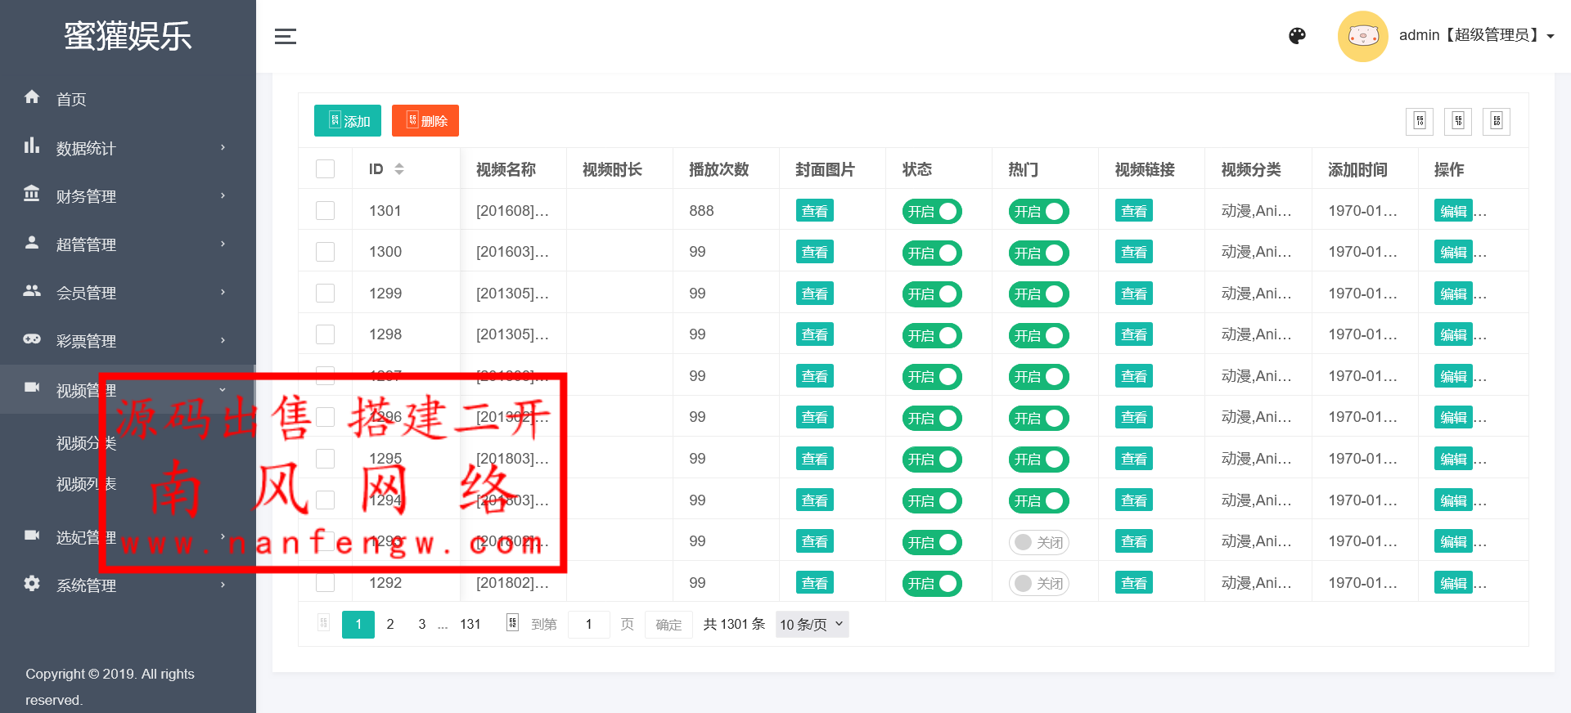Click the green 添加 button
This screenshot has width=1571, height=713.
348,121
